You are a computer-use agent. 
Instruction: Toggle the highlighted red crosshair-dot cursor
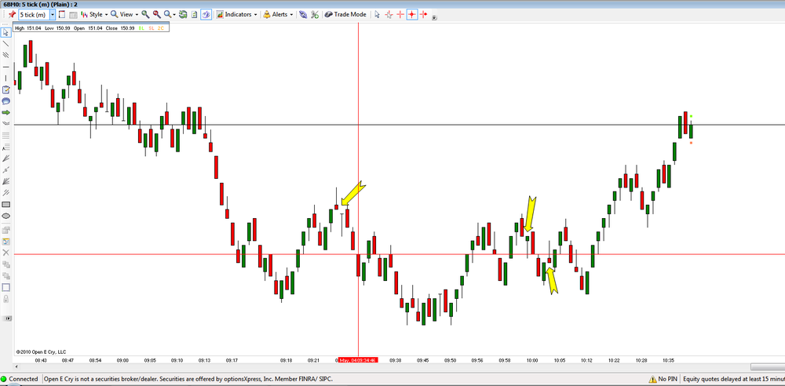411,15
